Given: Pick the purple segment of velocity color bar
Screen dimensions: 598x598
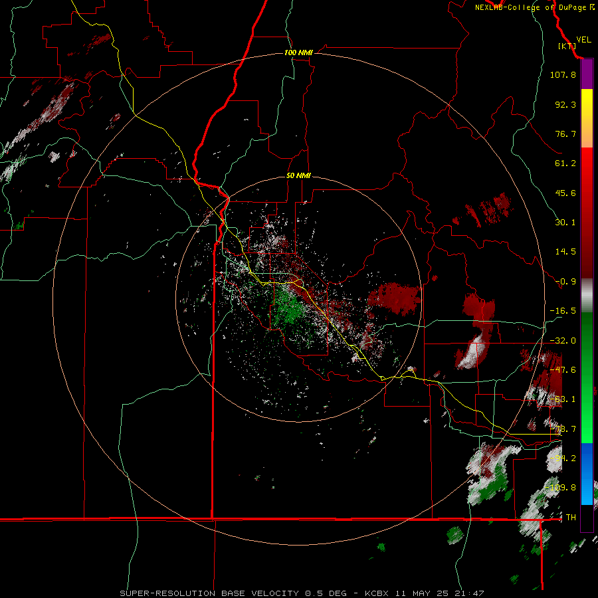Looking at the screenshot, I should (587, 74).
